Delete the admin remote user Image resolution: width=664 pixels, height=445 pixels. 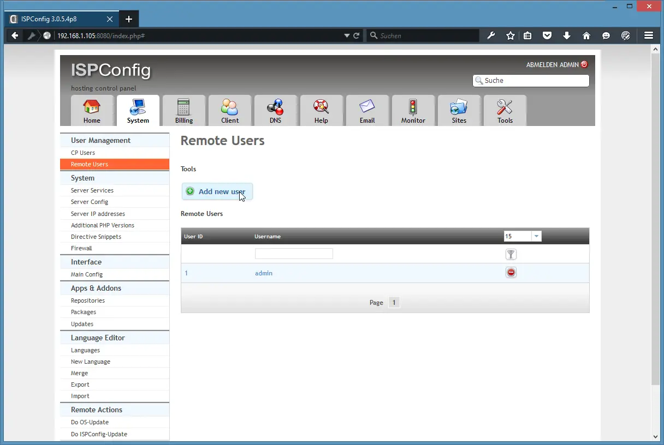[x=511, y=272]
